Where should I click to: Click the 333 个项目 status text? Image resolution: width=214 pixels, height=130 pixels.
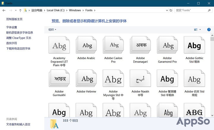click(70, 121)
